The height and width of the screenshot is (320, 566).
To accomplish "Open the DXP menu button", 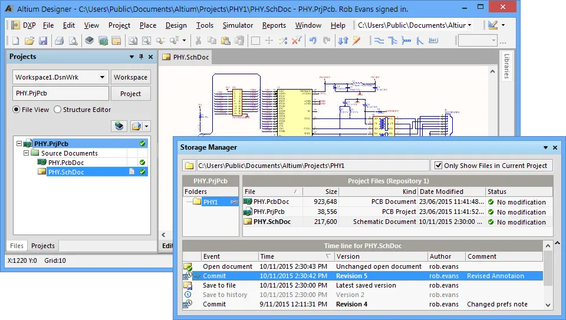I will (x=24, y=25).
